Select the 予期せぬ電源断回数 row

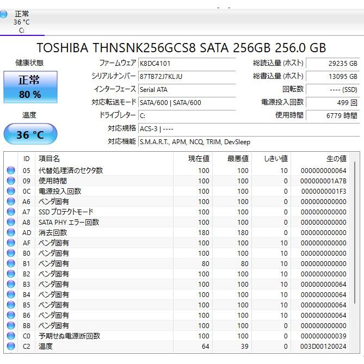(x=177, y=336)
